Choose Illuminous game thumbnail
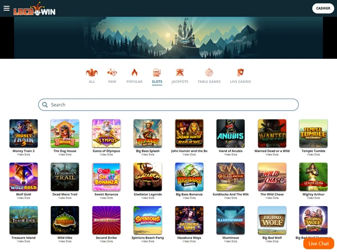This screenshot has height=252, width=337. tap(230, 220)
